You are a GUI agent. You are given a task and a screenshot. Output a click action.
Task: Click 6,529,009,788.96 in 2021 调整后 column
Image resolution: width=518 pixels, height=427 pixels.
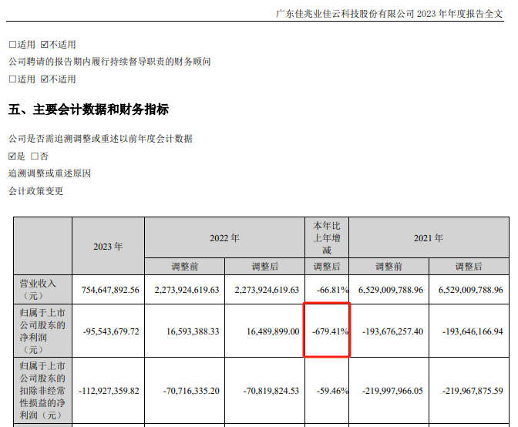[x=471, y=290]
